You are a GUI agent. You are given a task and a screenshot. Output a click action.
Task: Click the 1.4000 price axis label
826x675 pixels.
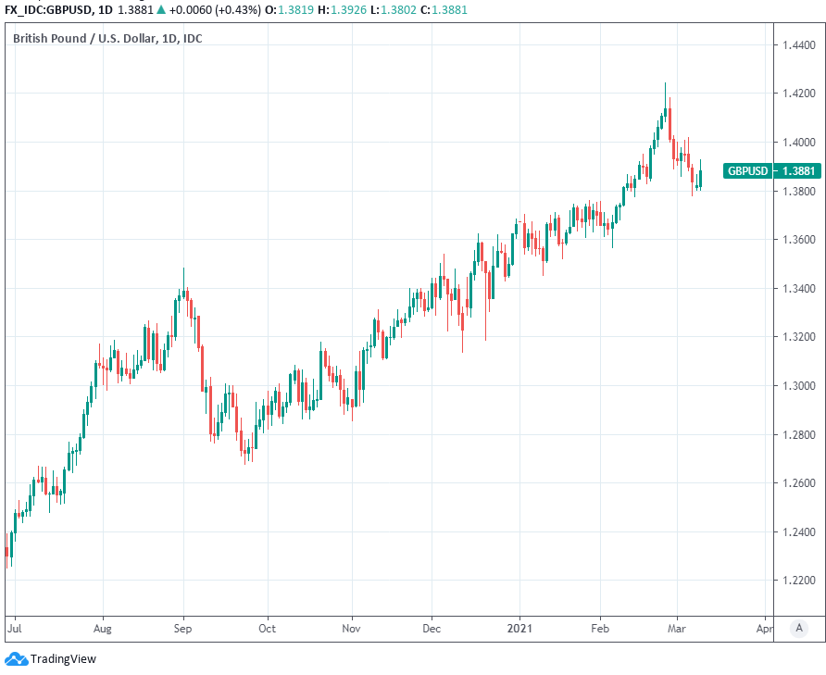[x=798, y=143]
